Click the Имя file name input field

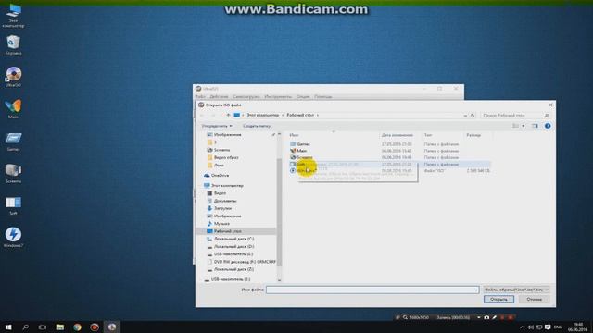coord(372,290)
